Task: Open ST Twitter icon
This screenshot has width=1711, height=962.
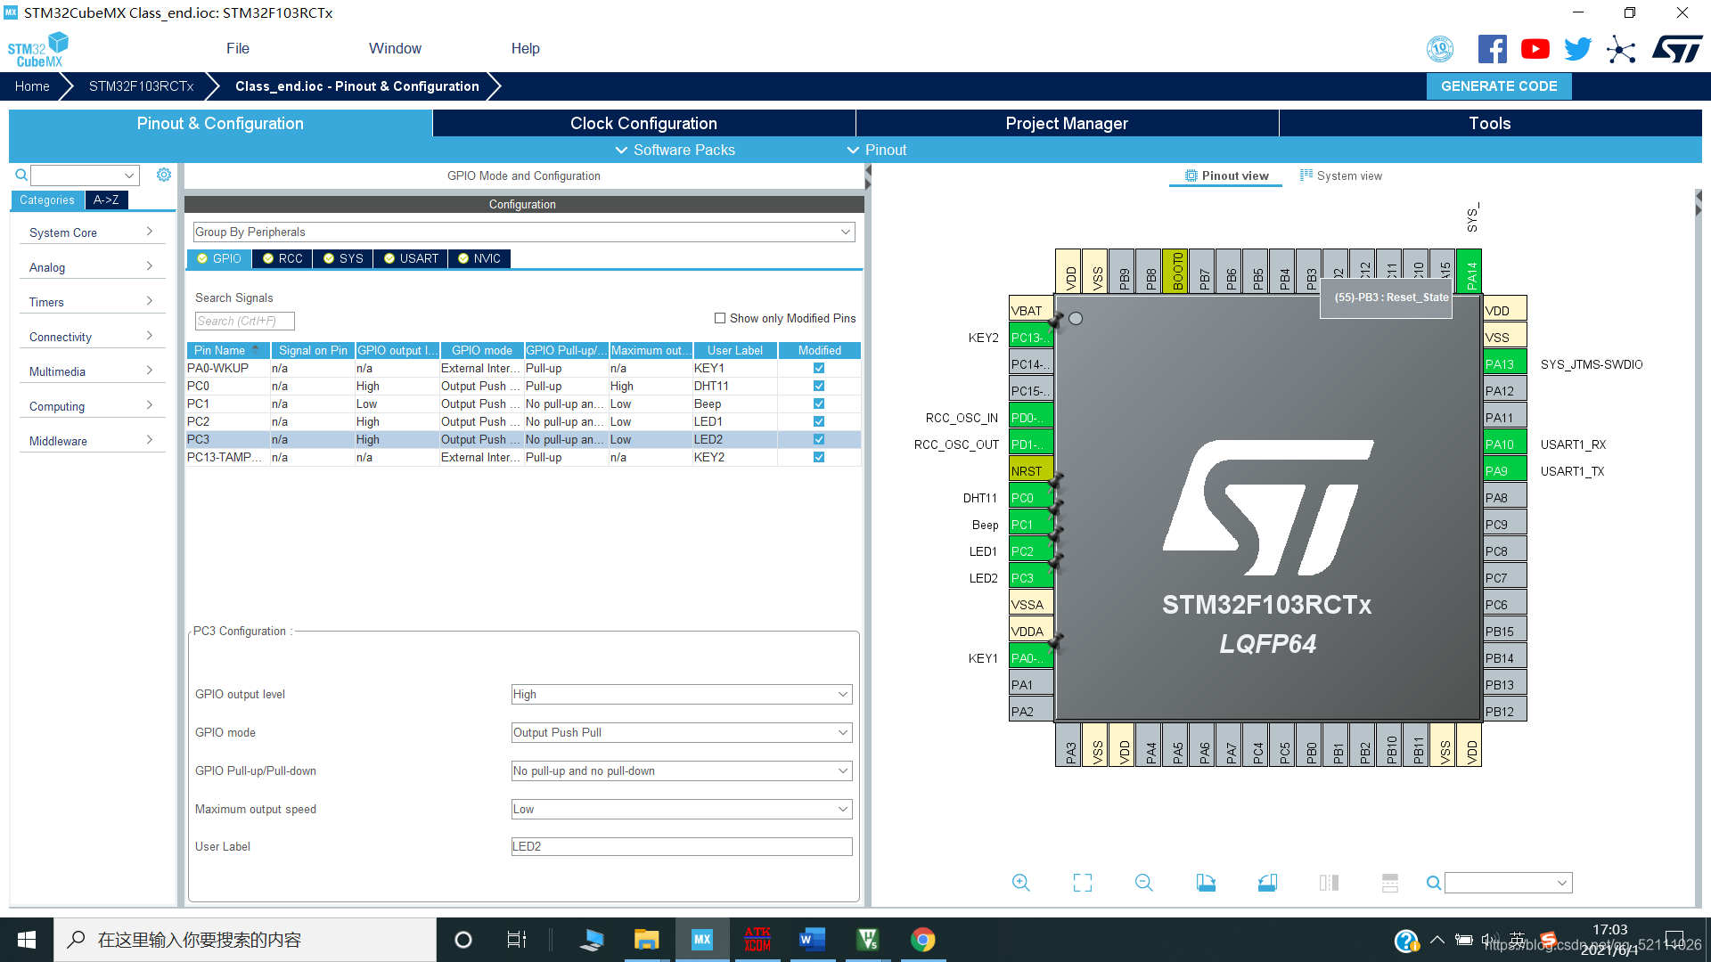Action: tap(1577, 49)
